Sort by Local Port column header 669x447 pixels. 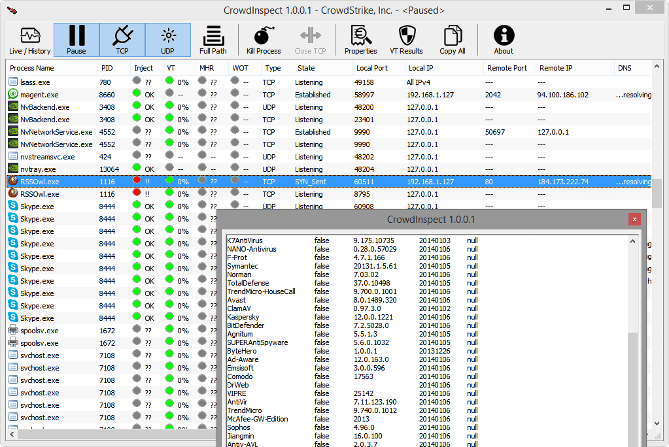[371, 68]
